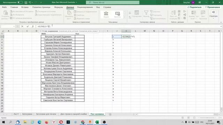Click the Select All corner triangle
Image resolution: width=223 pixels, height=125 pixels.
(x=2, y=31)
